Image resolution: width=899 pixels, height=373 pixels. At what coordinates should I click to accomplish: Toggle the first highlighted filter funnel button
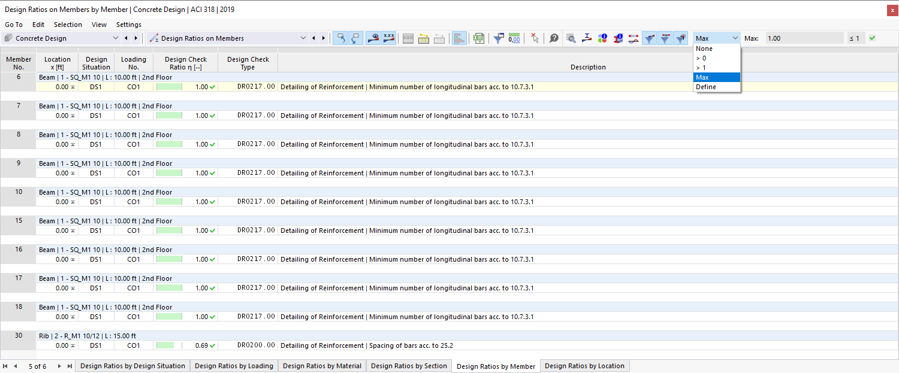[x=650, y=38]
